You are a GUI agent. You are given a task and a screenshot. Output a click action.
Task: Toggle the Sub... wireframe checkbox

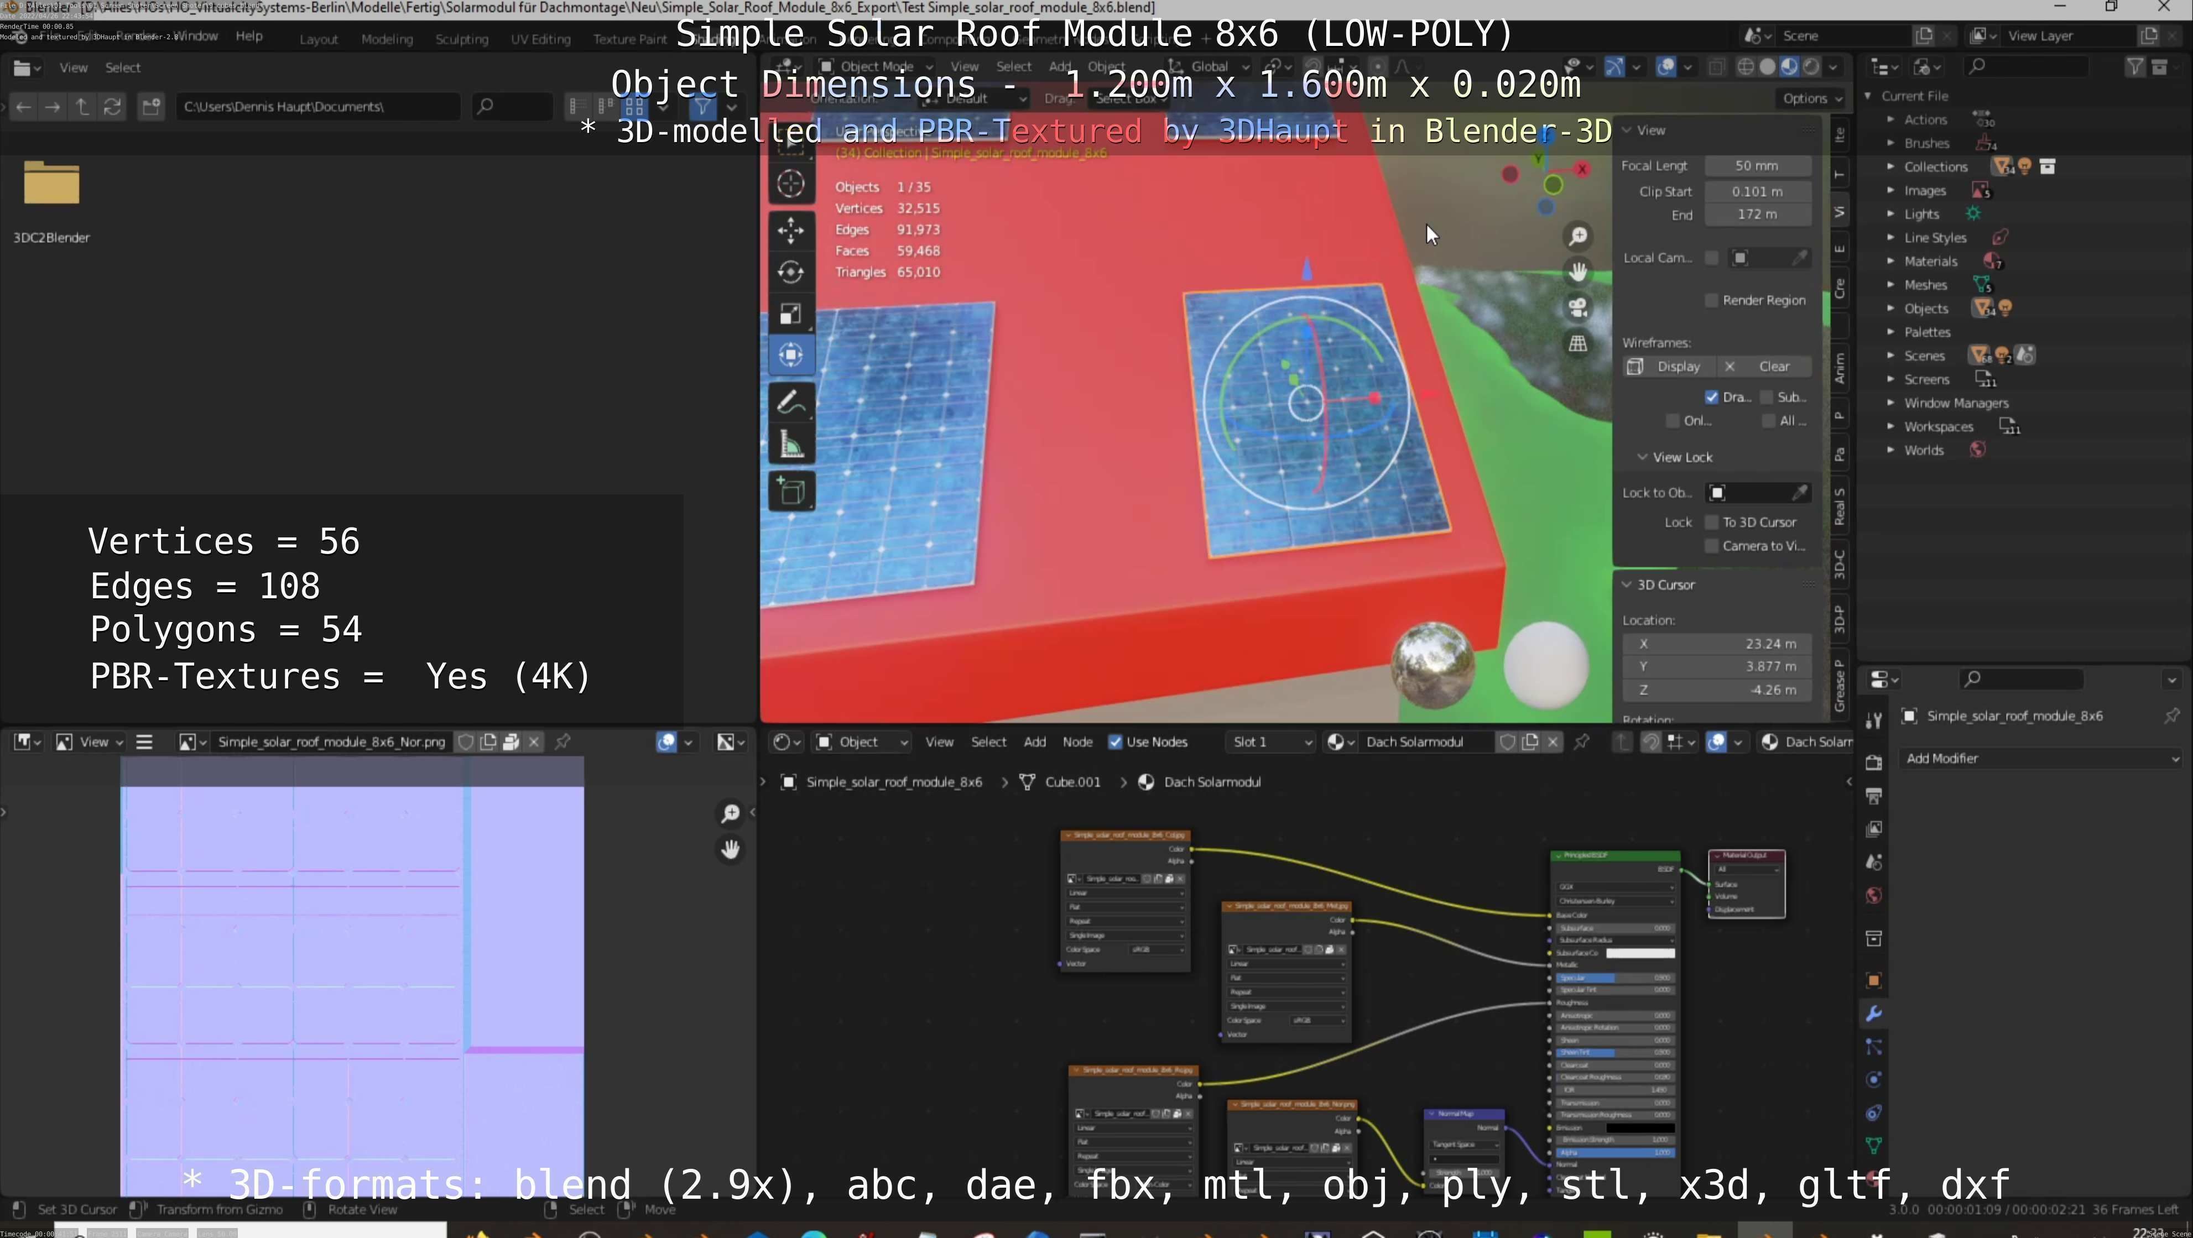pos(1767,398)
